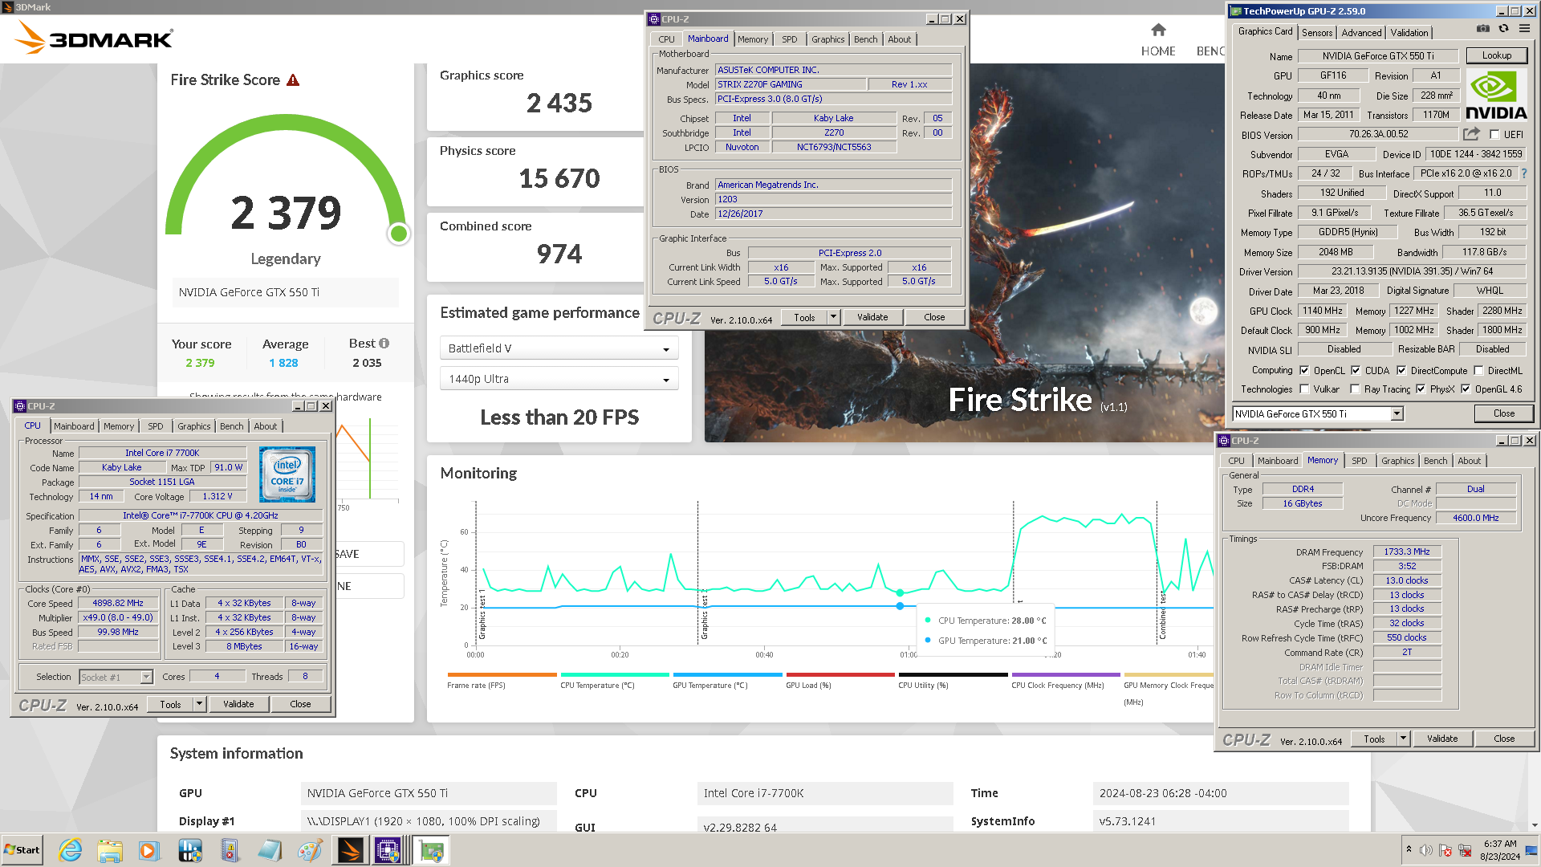Click the Bus Interface question mark

point(1523,173)
